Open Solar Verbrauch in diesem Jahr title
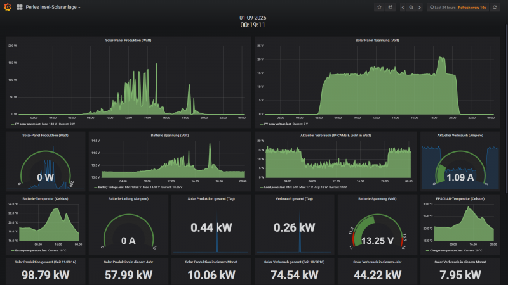This screenshot has width=508, height=285. pyautogui.click(x=377, y=262)
